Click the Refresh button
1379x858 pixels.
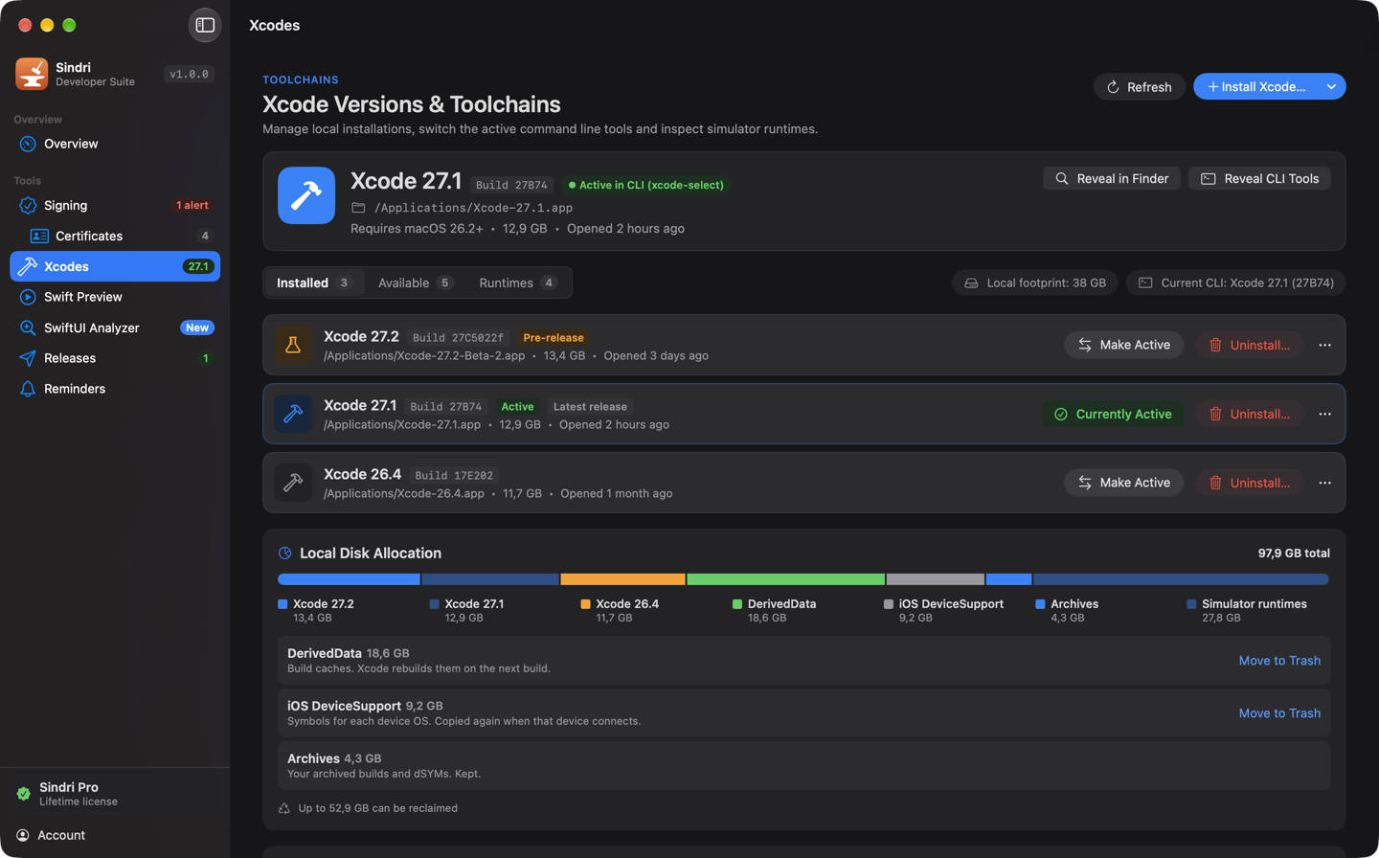coord(1140,87)
